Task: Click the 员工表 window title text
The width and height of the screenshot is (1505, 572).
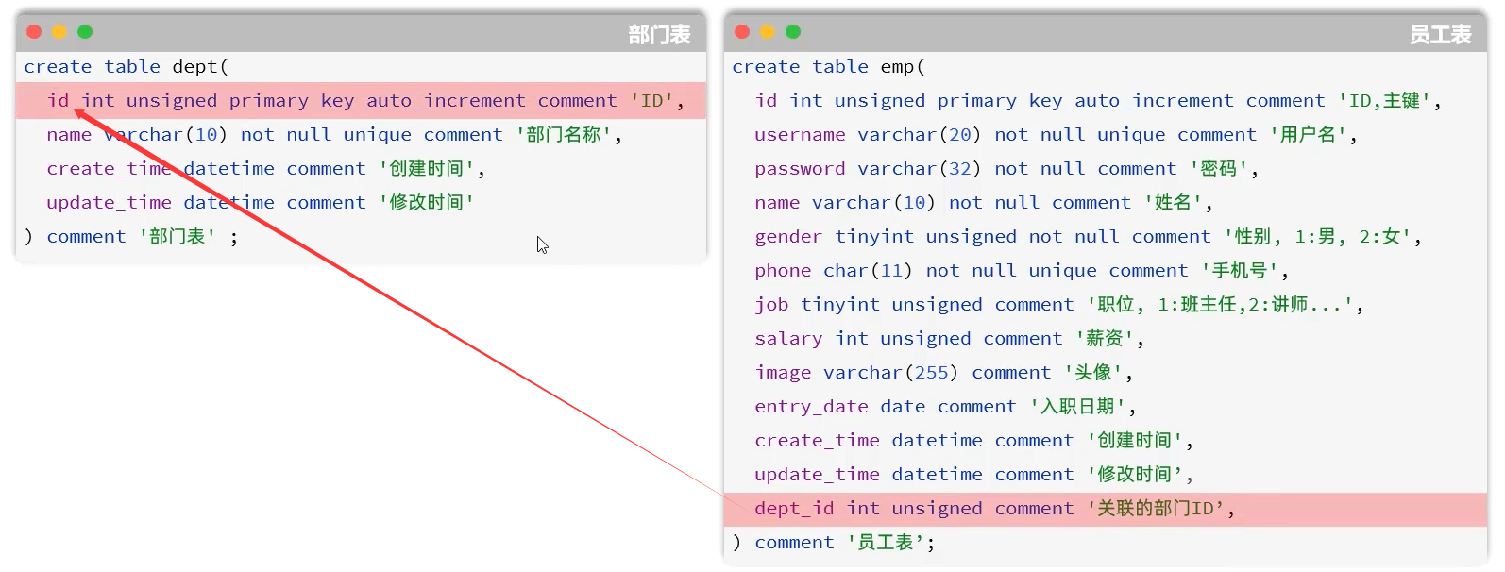Action: (x=1440, y=35)
